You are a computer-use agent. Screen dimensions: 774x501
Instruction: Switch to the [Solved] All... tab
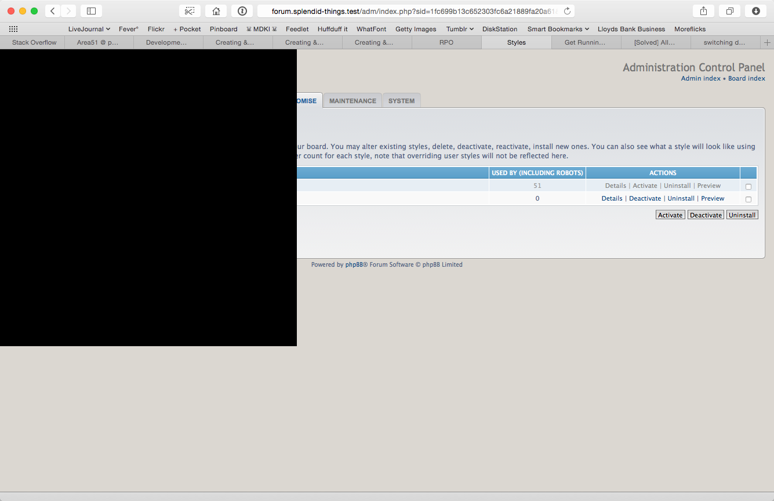pos(655,42)
